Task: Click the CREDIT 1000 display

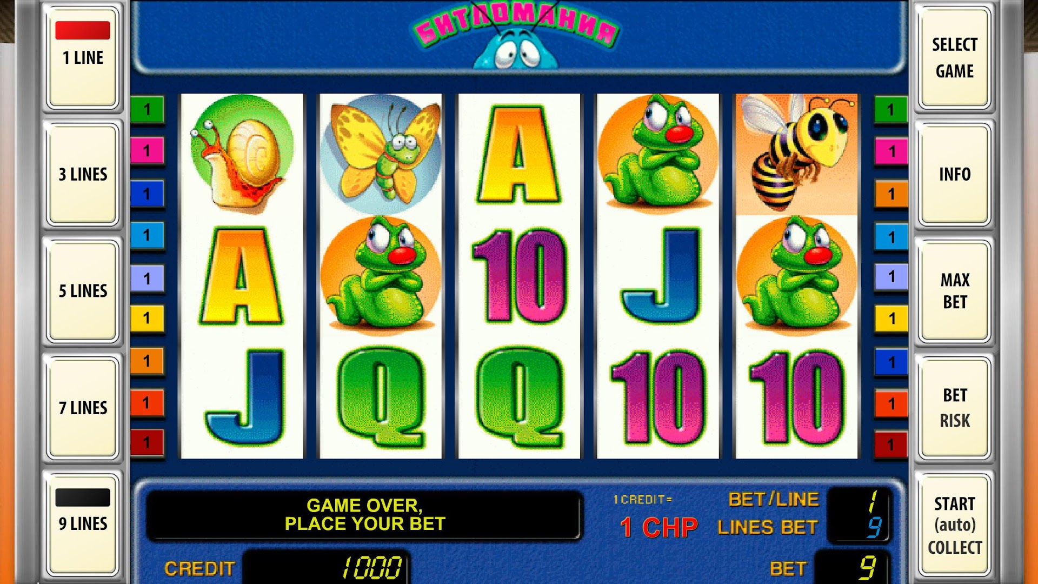Action: (326, 568)
